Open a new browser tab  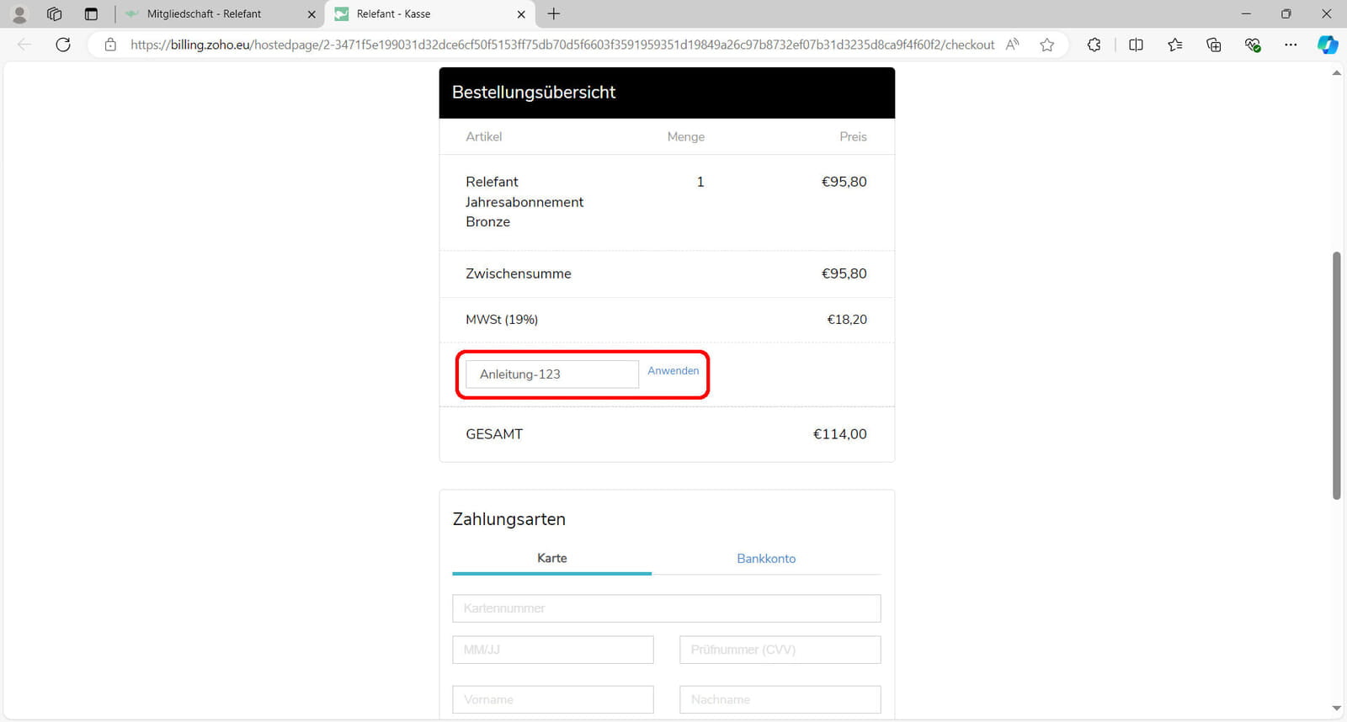coord(553,14)
